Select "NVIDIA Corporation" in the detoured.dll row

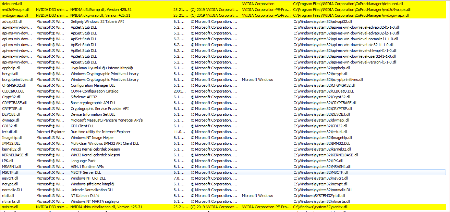[x=258, y=4]
